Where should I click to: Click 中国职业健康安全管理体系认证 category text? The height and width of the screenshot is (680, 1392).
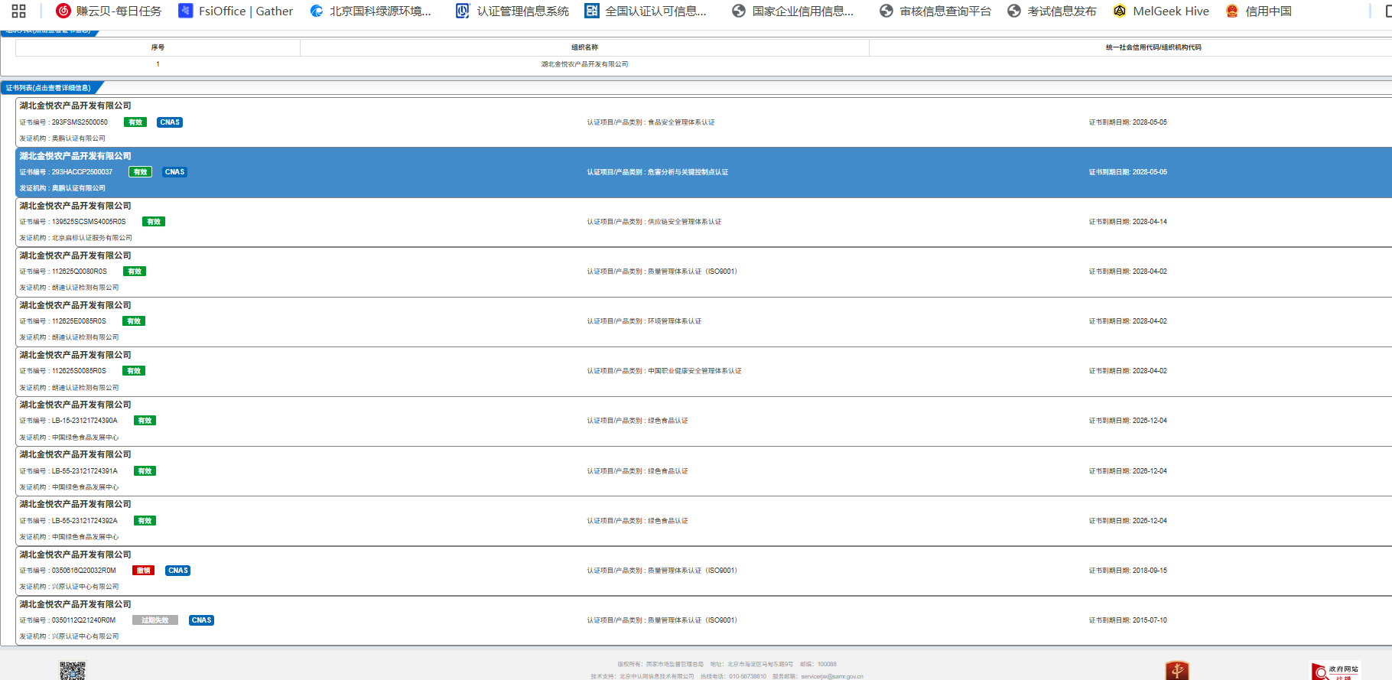tap(694, 371)
